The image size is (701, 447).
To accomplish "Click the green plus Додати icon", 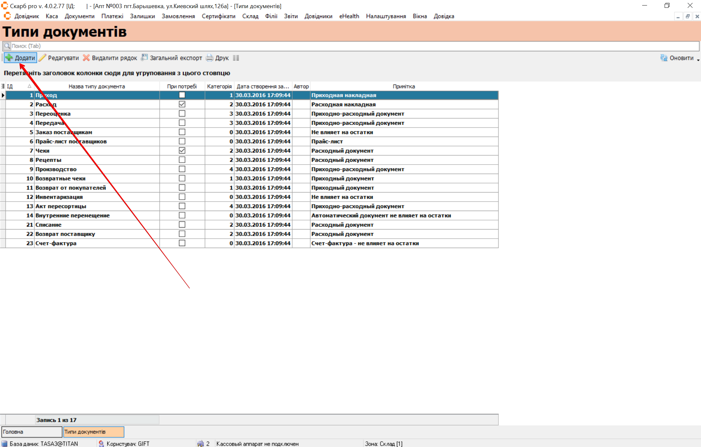I will (x=9, y=58).
